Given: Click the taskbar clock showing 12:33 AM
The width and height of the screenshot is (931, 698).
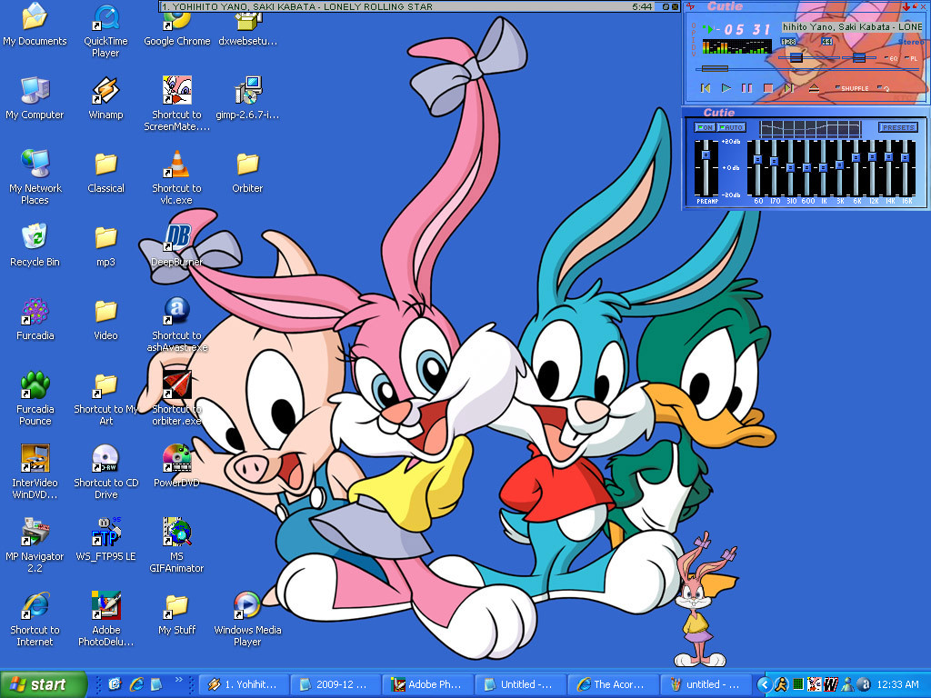Looking at the screenshot, I should tap(897, 684).
